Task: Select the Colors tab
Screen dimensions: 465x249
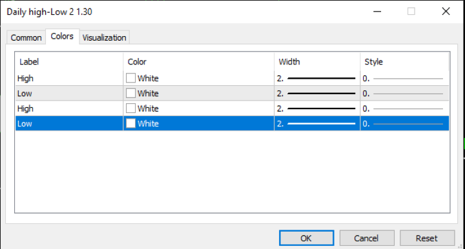Action: pyautogui.click(x=62, y=36)
